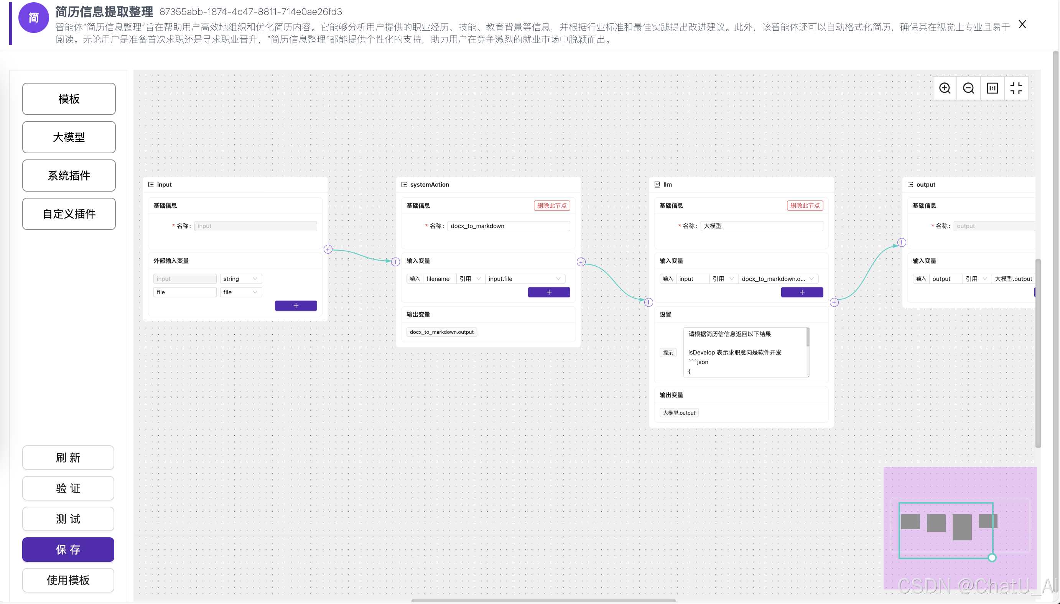The width and height of the screenshot is (1060, 604).
Task: Click output port plus on input node
Action: tap(328, 249)
